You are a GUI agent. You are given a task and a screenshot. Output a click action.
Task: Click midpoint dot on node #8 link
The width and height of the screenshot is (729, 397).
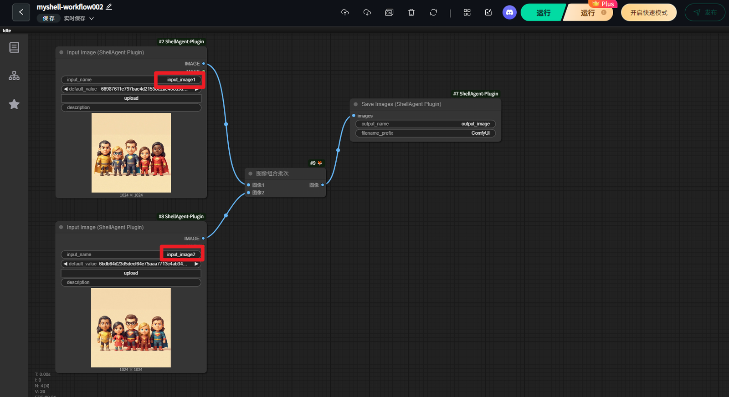point(226,215)
